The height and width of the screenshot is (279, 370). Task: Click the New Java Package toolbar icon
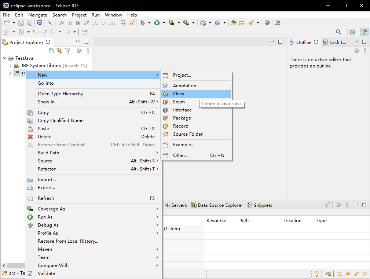coord(203,23)
